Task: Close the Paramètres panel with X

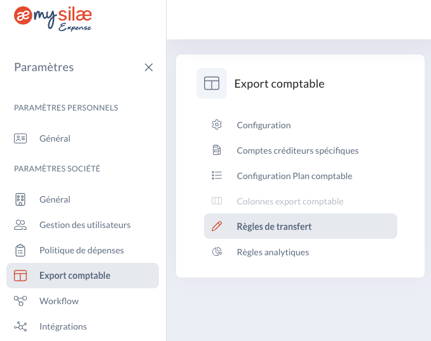Action: [149, 67]
